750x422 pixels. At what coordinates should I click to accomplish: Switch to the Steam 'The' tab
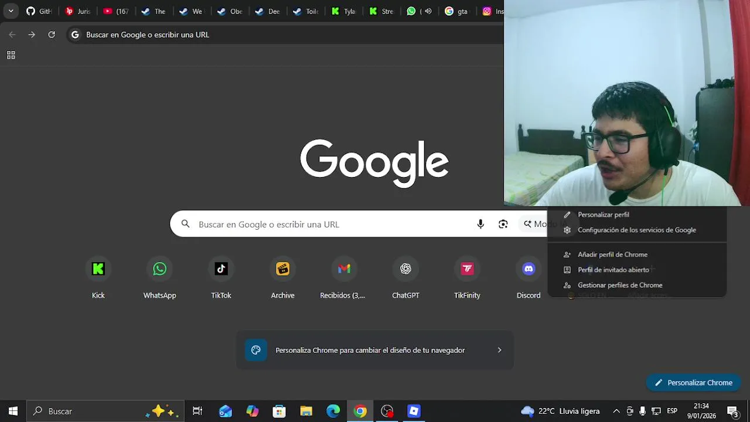tap(154, 11)
